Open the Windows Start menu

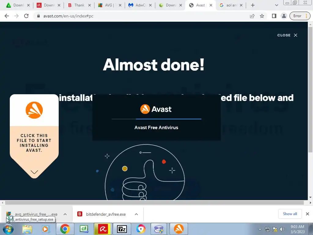8,229
